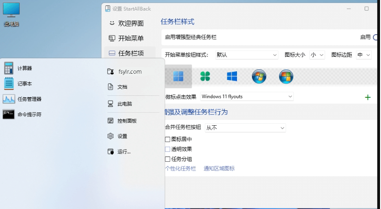The image size is (381, 209).
Task: Maximize the StartAllBack settings window
Action: [x=367, y=9]
